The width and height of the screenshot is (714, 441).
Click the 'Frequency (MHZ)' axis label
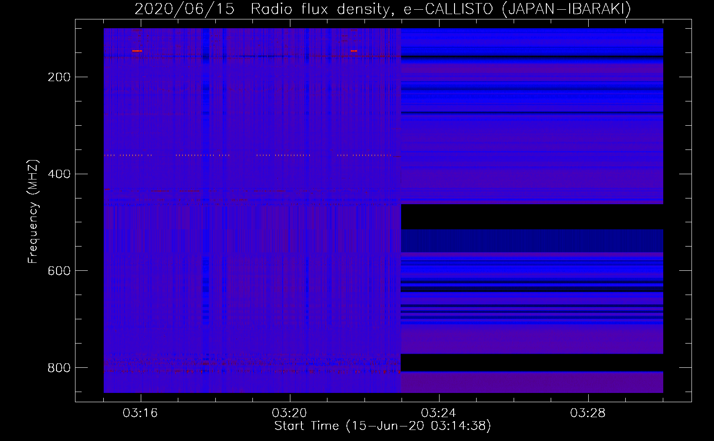tap(33, 212)
